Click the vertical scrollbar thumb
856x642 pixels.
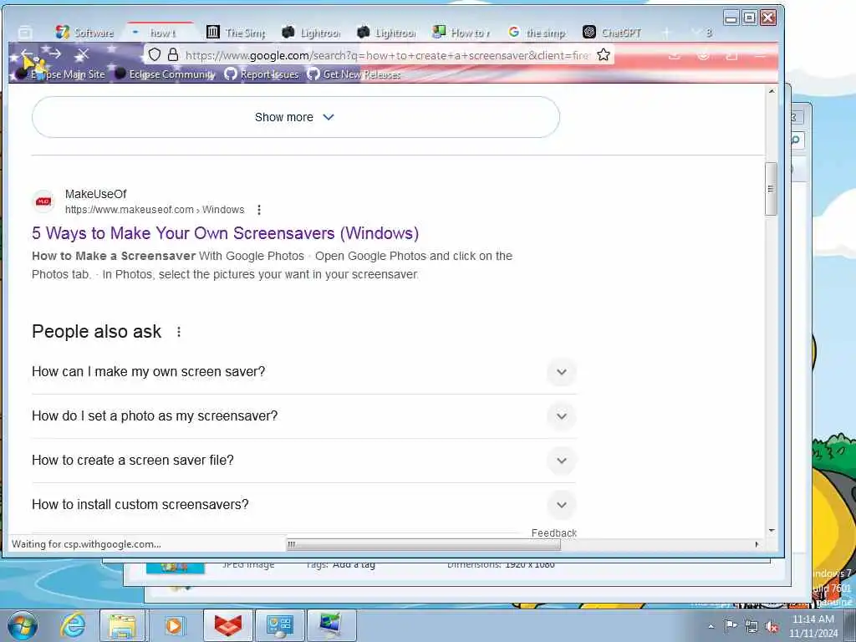[771, 189]
